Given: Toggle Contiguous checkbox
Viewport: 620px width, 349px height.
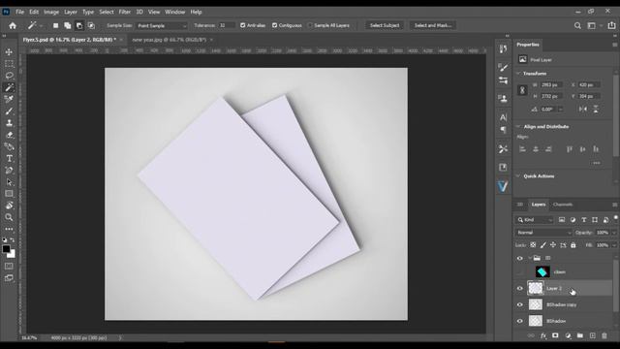Looking at the screenshot, I should [274, 25].
